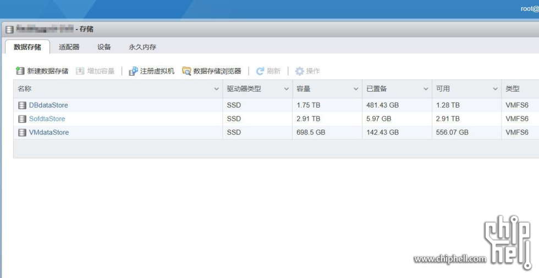The image size is (539, 278).
Task: Open the 容量 column dropdown arrow
Action: (356, 89)
